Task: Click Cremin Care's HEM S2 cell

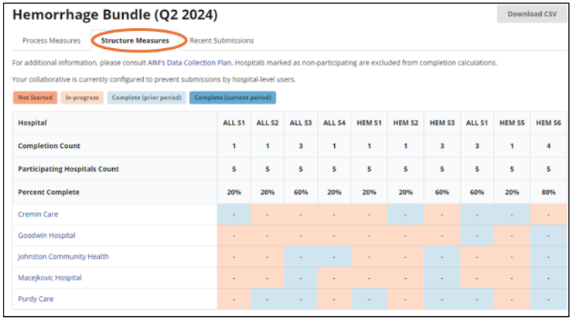Action: pyautogui.click(x=407, y=214)
